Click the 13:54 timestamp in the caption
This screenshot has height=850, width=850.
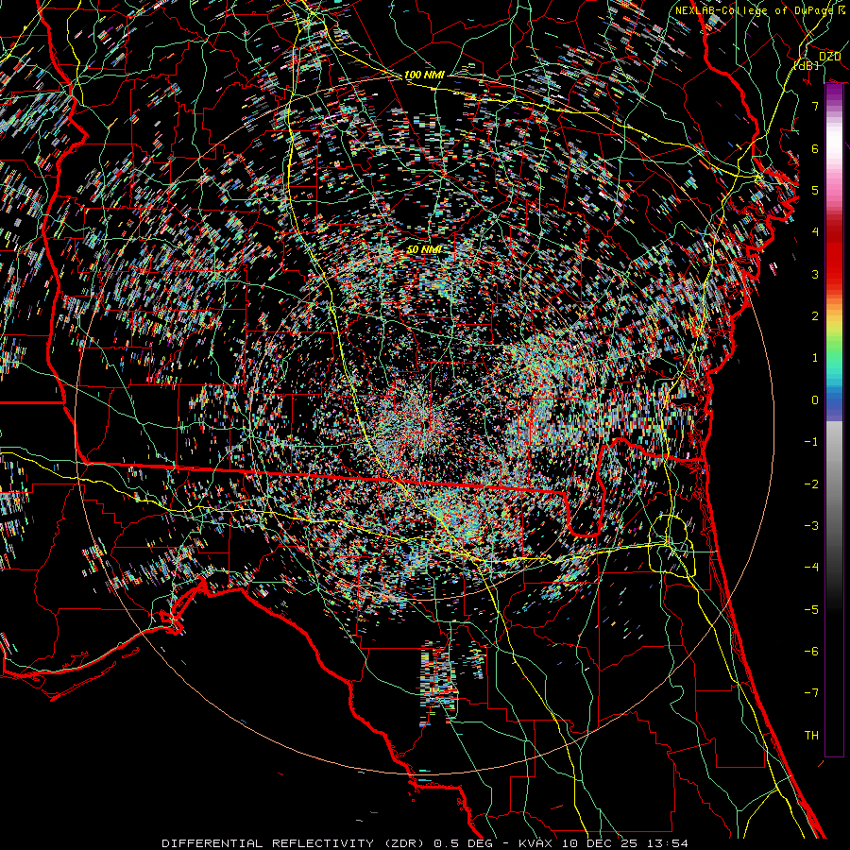coord(670,843)
